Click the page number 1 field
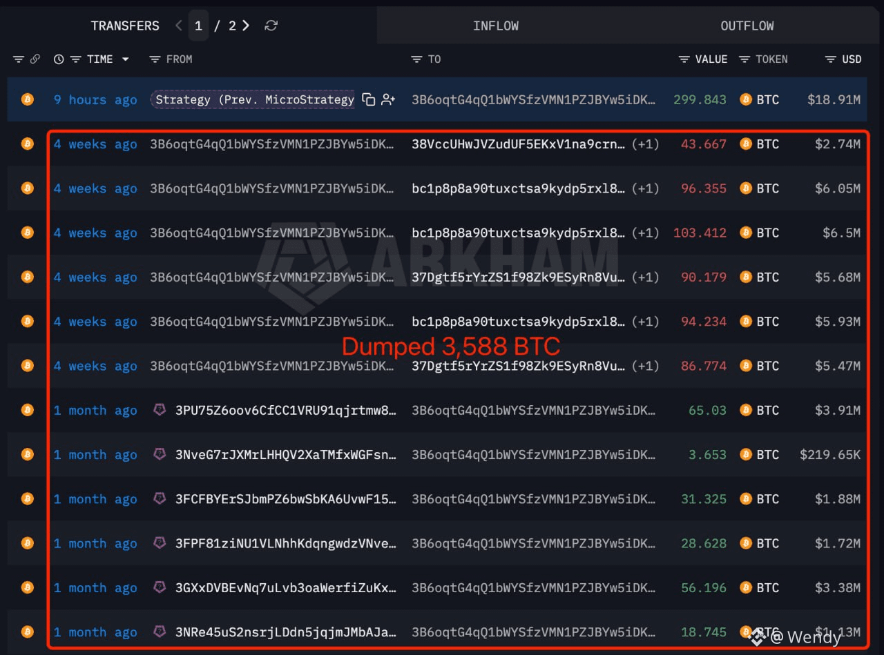The height and width of the screenshot is (655, 884). point(198,26)
